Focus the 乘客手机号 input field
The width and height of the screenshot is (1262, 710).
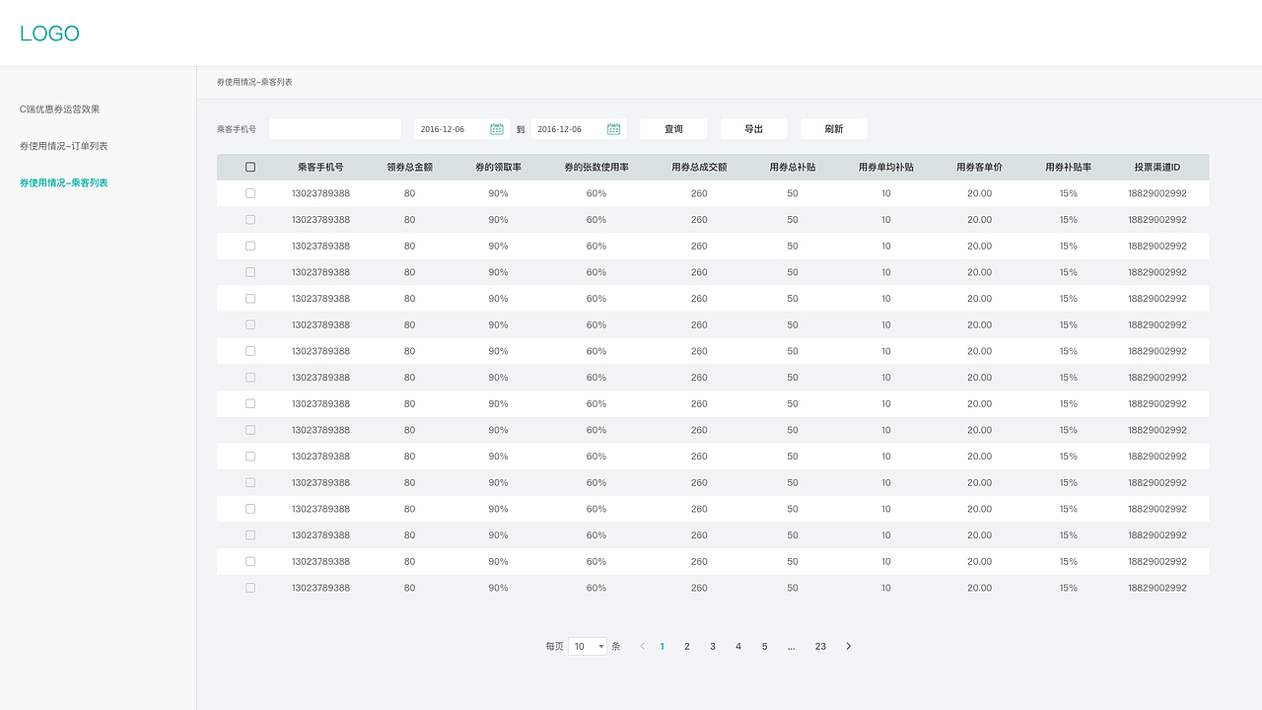click(x=335, y=129)
